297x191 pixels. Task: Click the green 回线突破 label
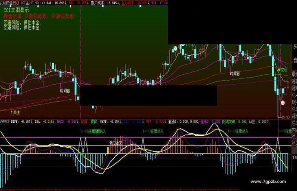click(229, 122)
